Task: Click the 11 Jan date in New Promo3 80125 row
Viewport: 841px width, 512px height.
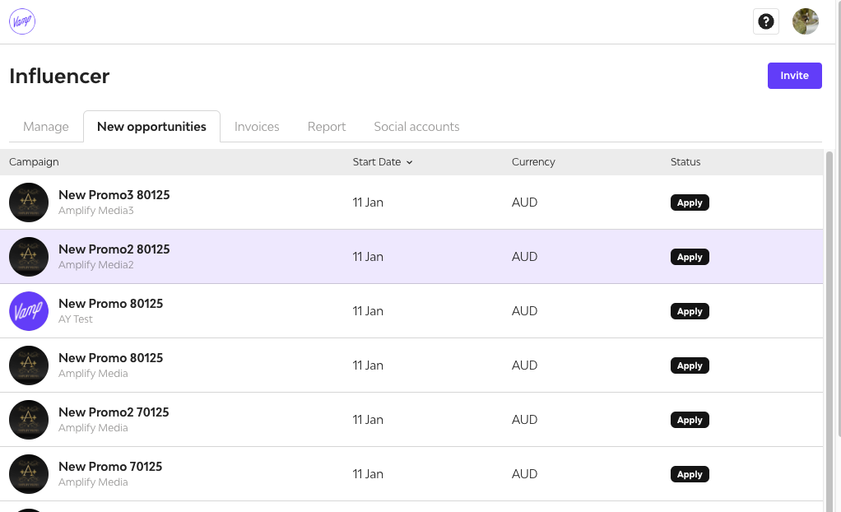Action: [x=368, y=202]
